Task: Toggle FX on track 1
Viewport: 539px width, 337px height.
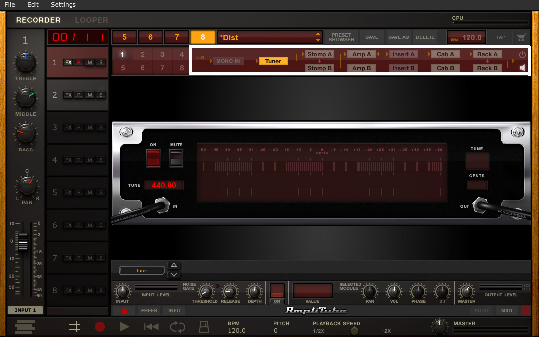Action: coord(68,63)
